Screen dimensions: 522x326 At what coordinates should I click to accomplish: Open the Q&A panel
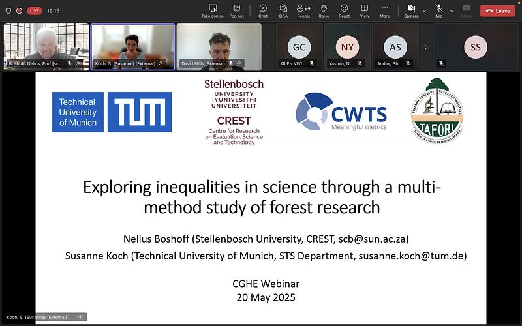click(x=283, y=10)
